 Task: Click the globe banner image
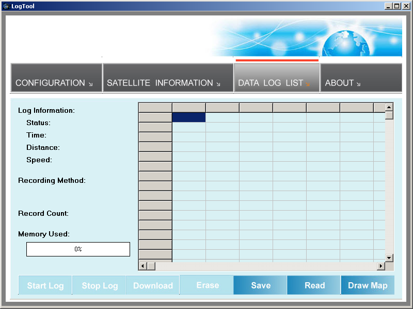click(310, 37)
